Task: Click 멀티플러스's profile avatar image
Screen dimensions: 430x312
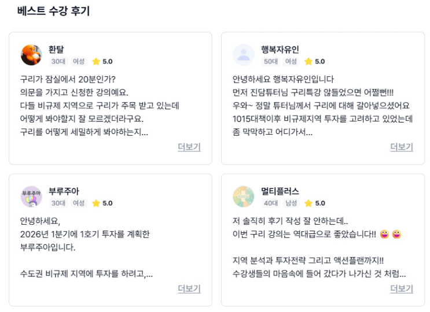Action: pos(244,196)
